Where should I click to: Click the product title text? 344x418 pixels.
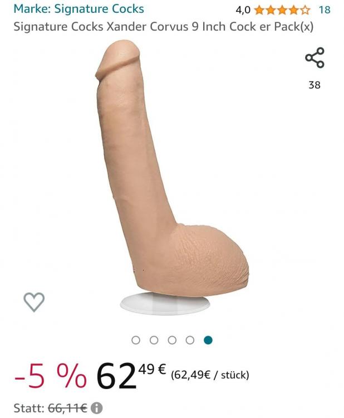coord(164,27)
